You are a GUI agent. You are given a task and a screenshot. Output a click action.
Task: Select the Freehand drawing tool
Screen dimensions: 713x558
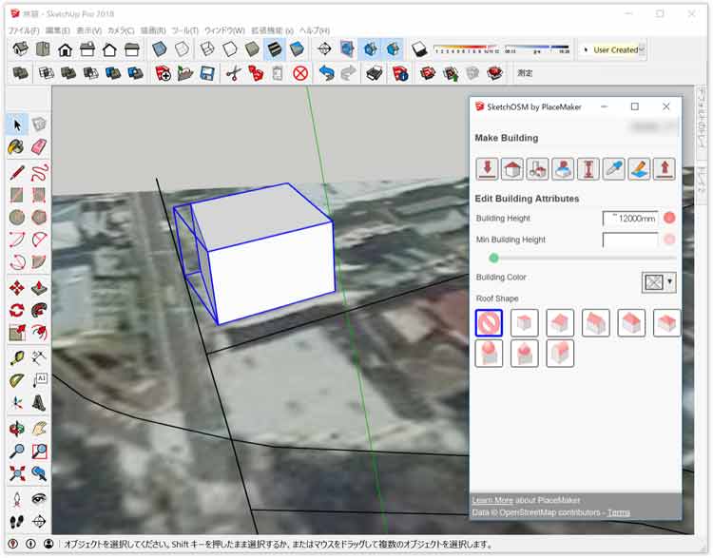pos(40,172)
